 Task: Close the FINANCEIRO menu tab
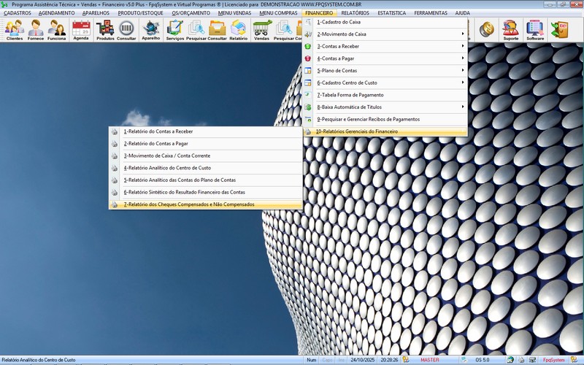tap(319, 13)
